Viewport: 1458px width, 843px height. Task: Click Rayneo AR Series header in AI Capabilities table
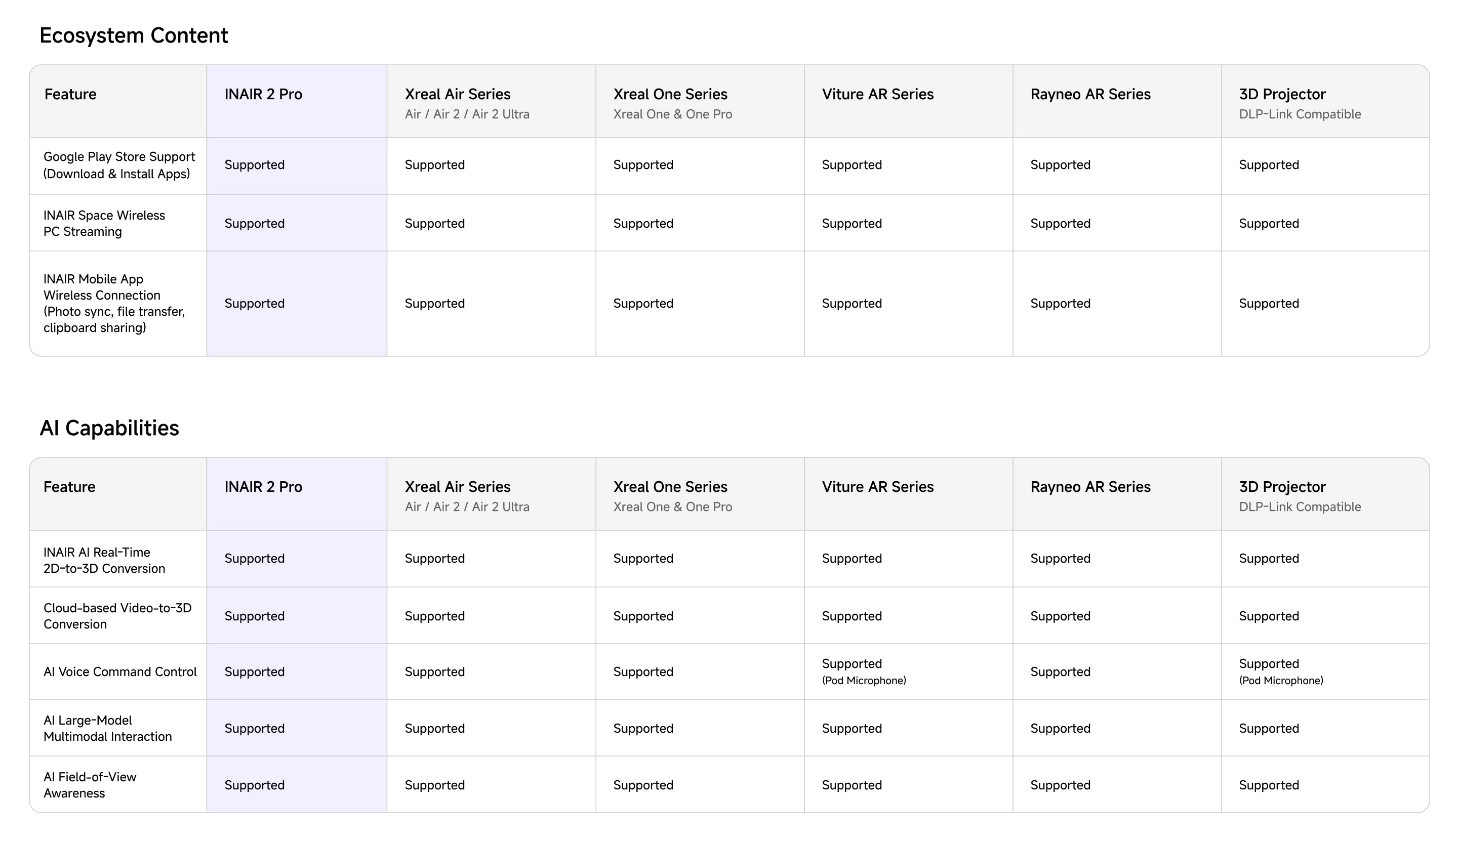(1090, 487)
